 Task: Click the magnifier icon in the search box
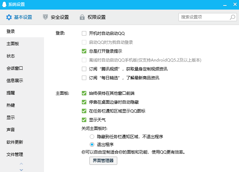[232, 17]
